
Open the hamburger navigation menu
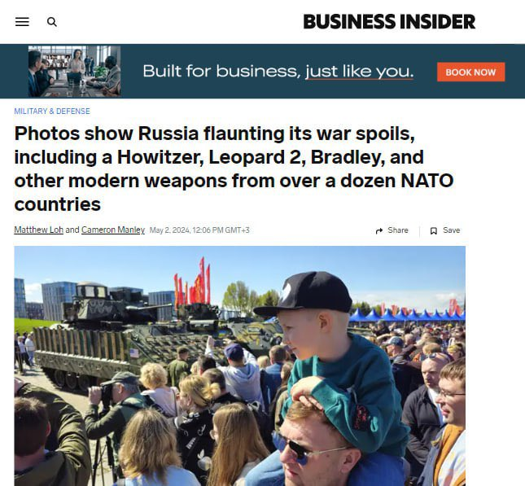tap(22, 22)
